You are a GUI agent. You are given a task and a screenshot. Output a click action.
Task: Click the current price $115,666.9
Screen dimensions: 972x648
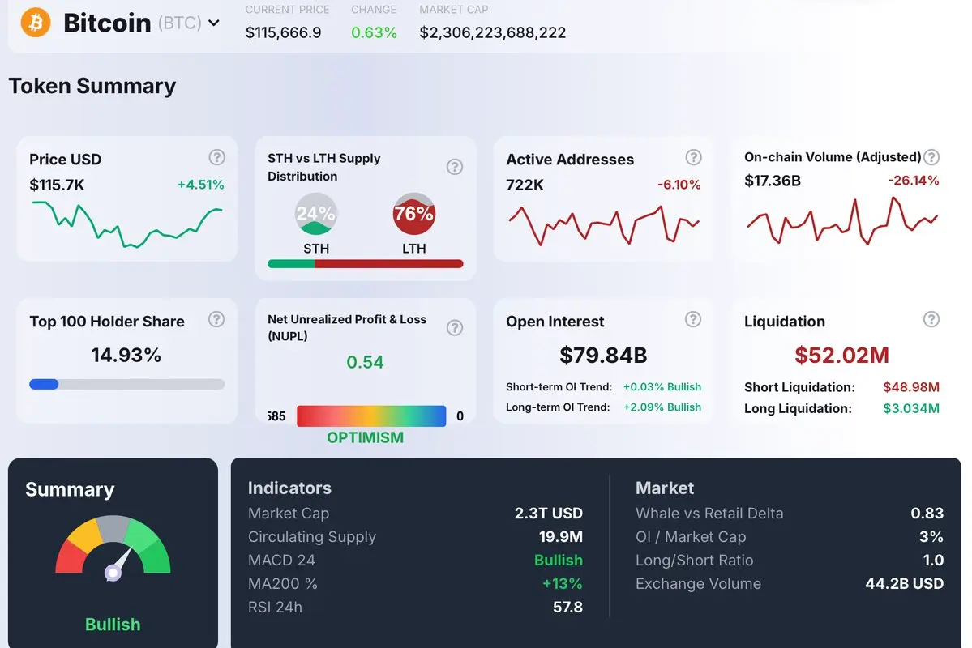pyautogui.click(x=283, y=32)
